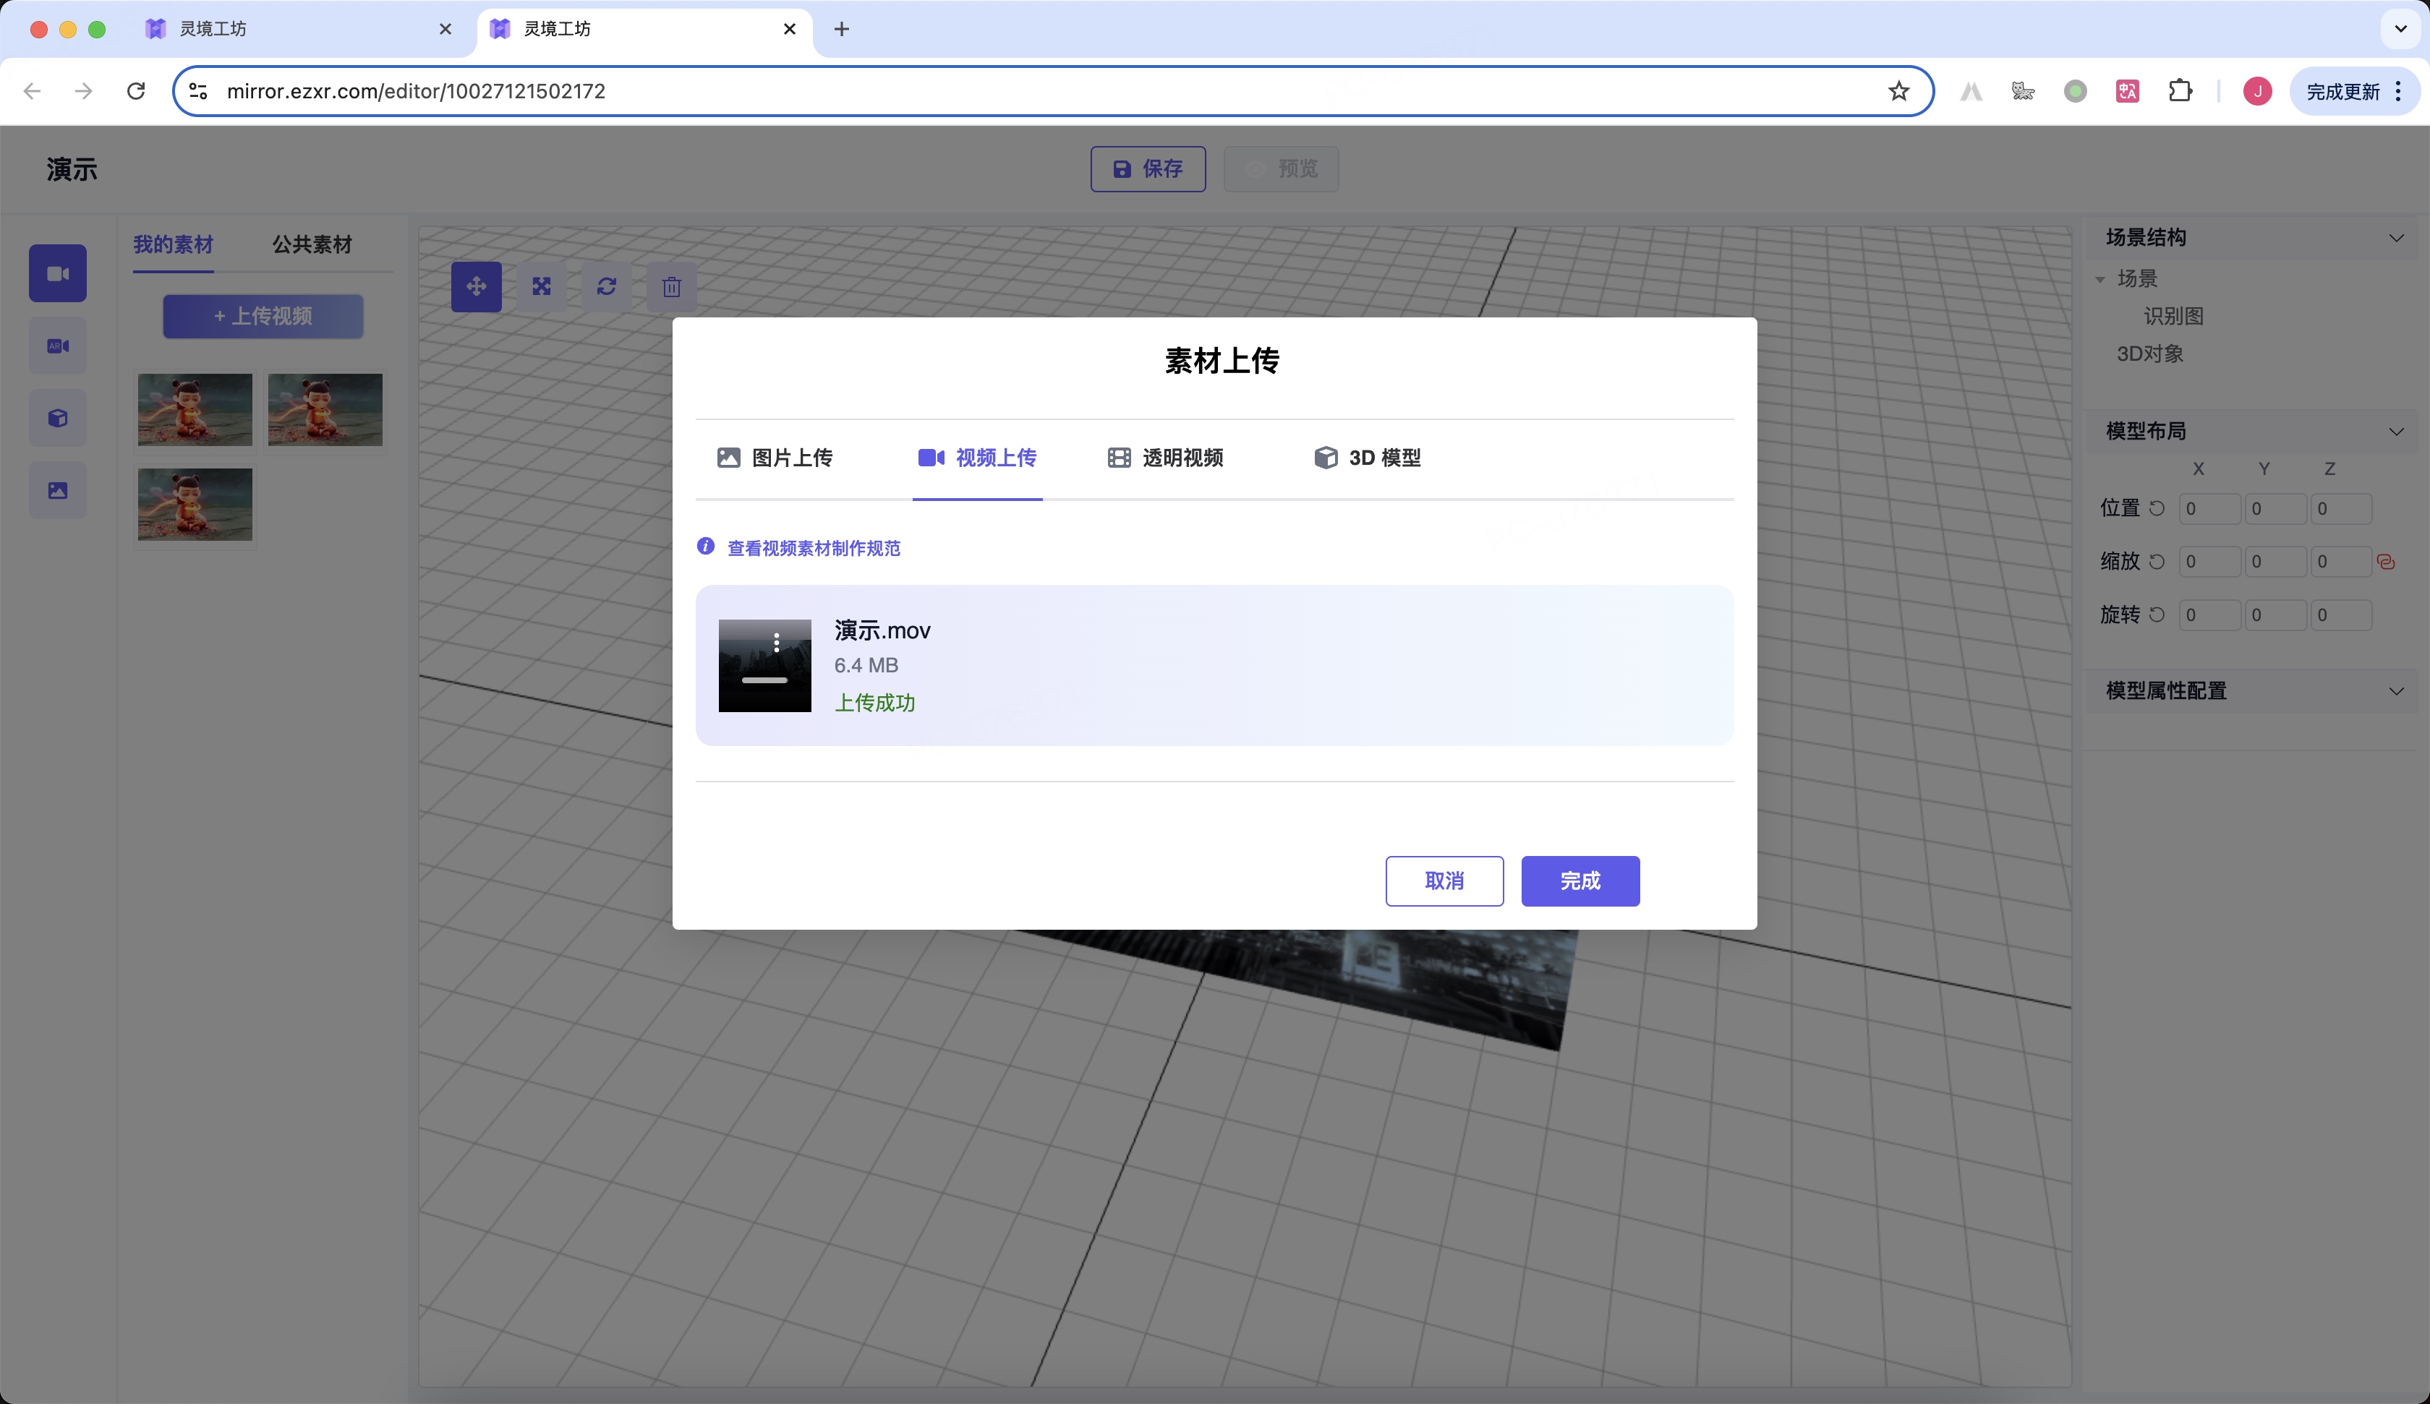Bookmark this page with the star icon

[1898, 90]
